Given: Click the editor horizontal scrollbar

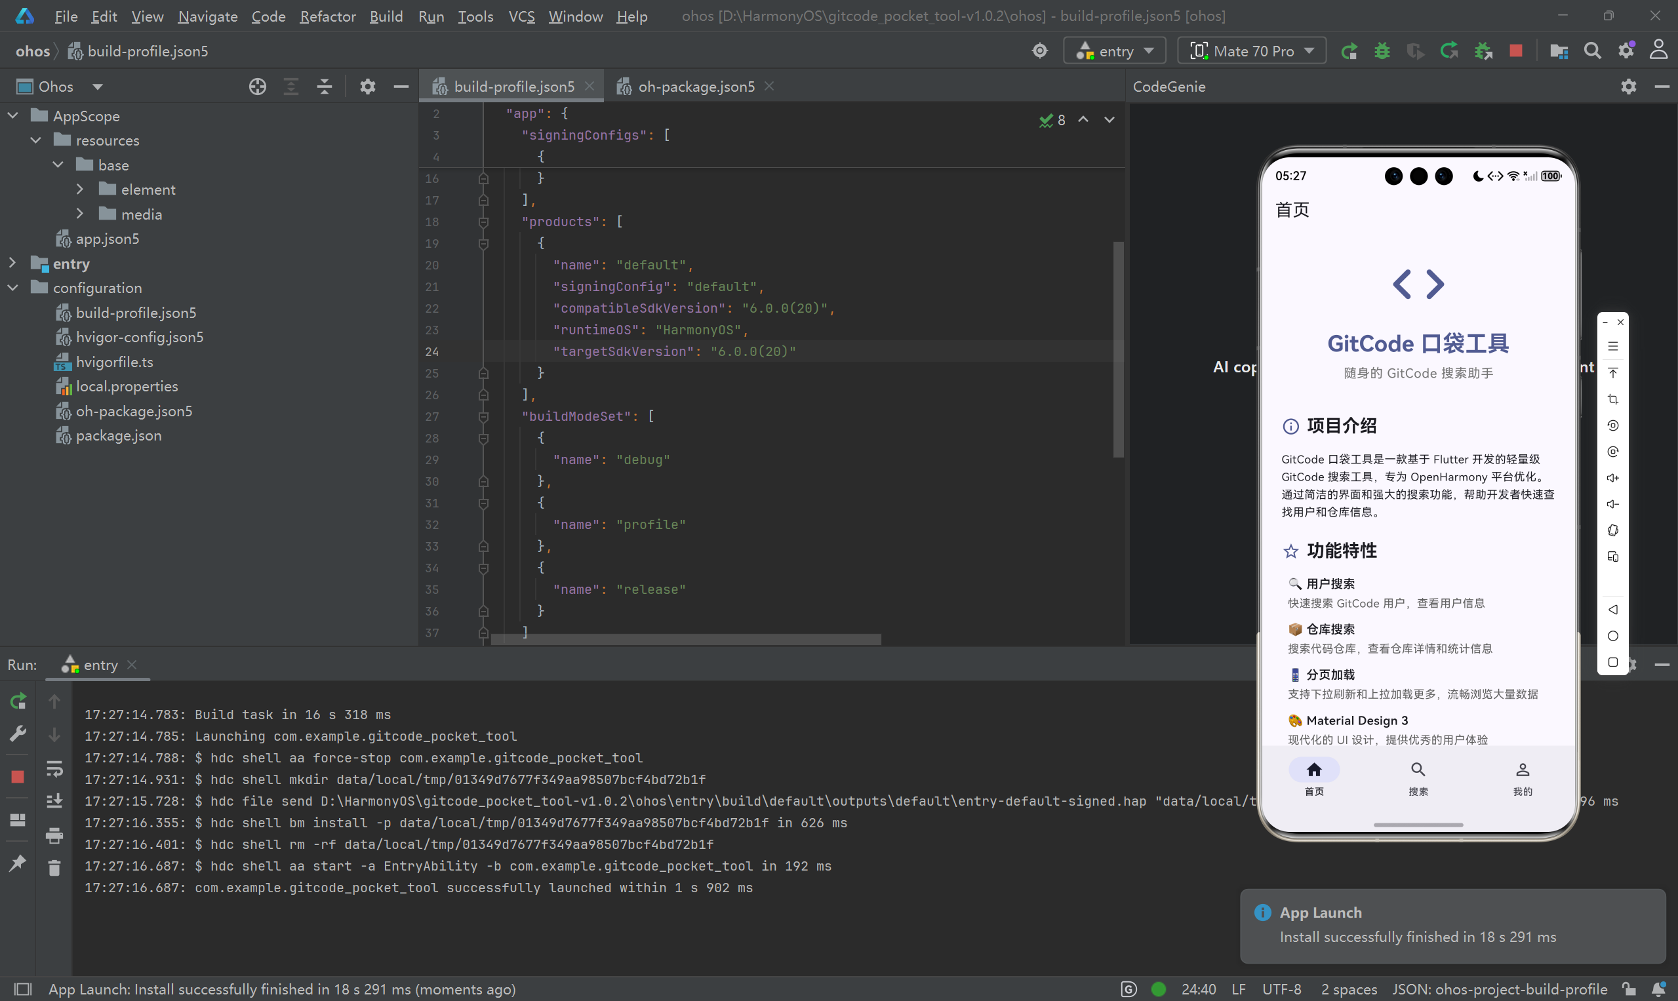Looking at the screenshot, I should tap(685, 638).
